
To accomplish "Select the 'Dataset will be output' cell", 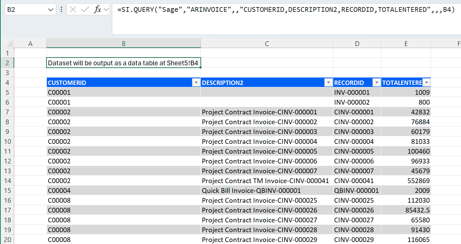I will [123, 63].
